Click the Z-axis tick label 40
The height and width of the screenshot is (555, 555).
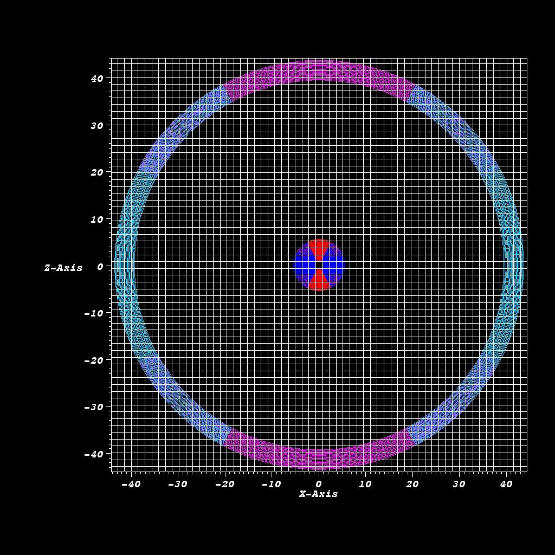point(96,79)
